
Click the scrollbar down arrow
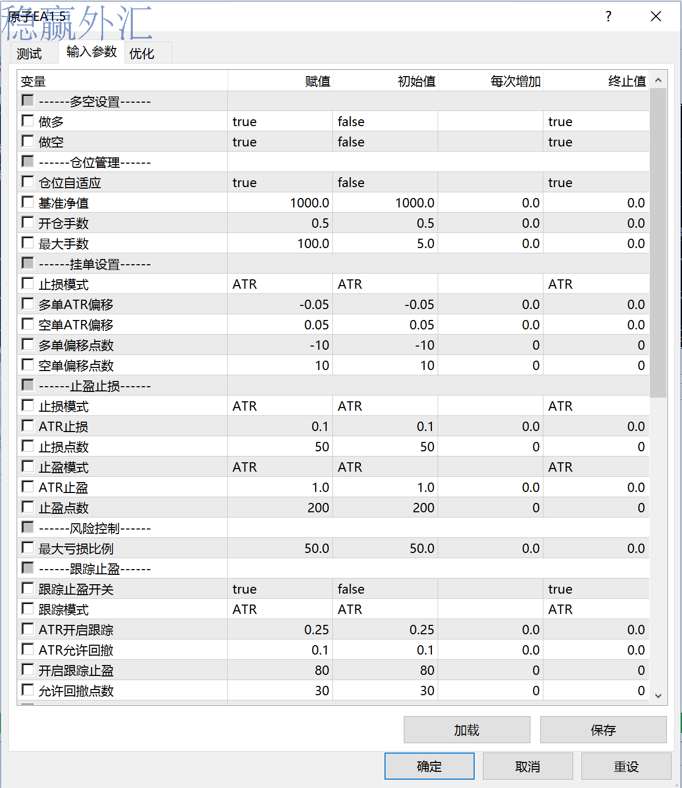click(658, 696)
